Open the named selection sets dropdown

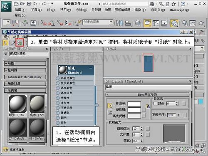pyautogui.click(x=111, y=22)
